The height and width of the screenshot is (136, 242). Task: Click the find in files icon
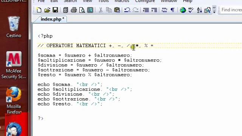pos(208,10)
